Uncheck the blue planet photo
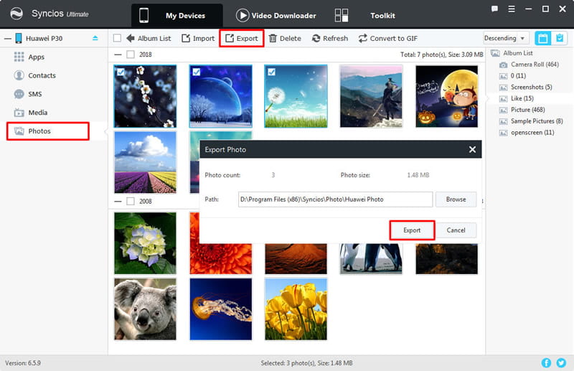Viewport: 574px width, 371px height. (197, 72)
